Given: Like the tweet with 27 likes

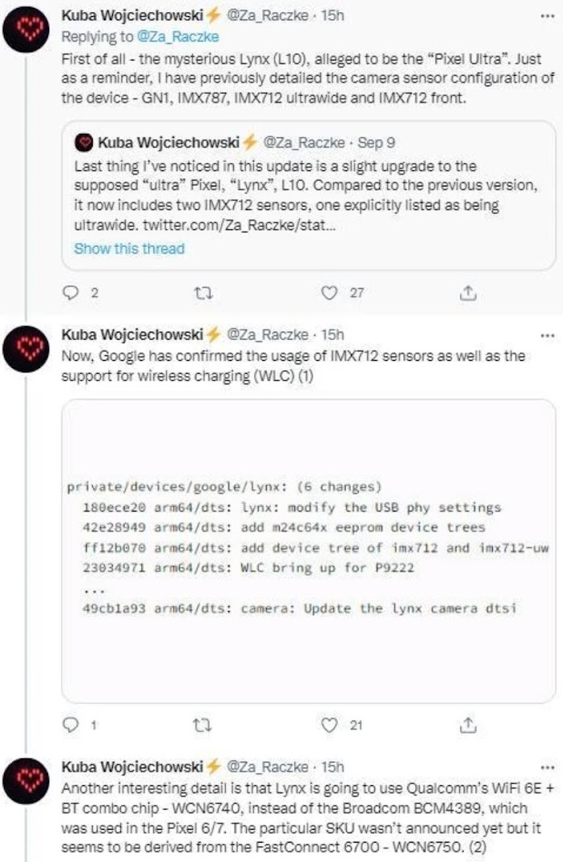Looking at the screenshot, I should click(x=329, y=292).
